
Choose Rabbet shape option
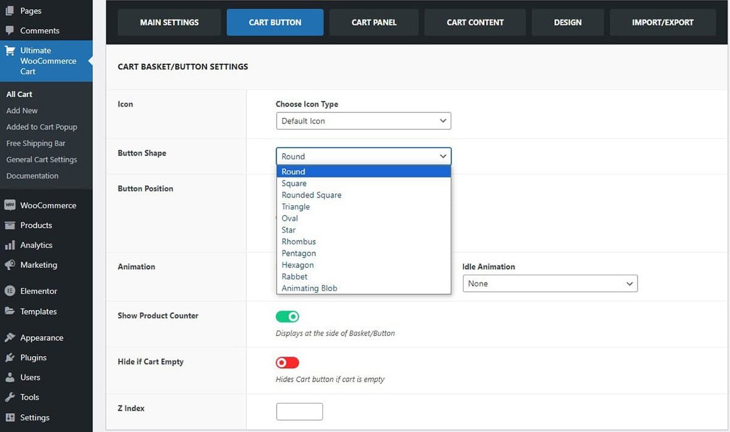364,276
